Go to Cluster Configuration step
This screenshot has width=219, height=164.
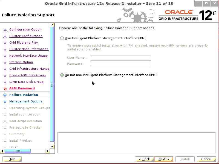(x=26, y=36)
